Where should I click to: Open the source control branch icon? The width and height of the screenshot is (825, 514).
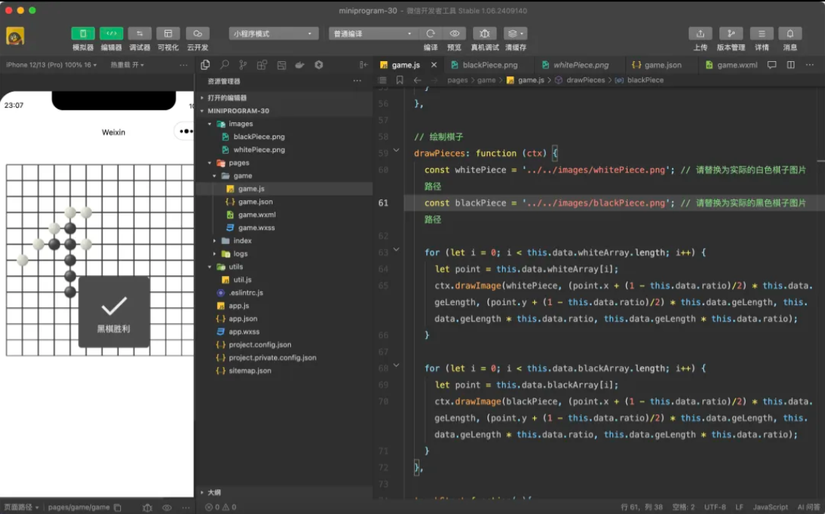(x=243, y=65)
